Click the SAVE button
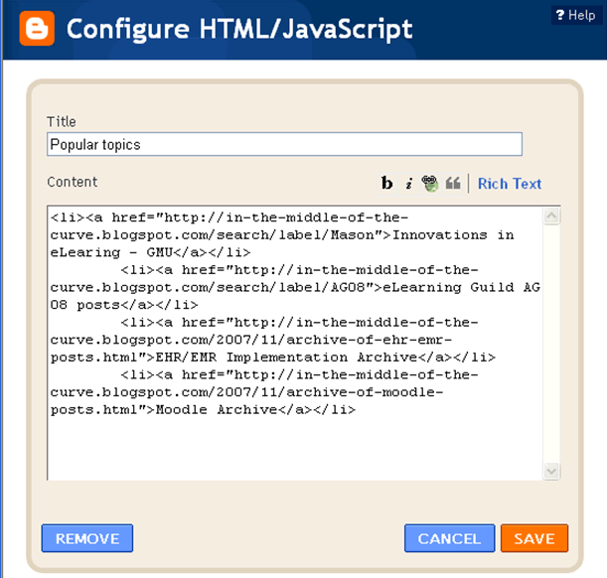607x578 pixels. 534,538
